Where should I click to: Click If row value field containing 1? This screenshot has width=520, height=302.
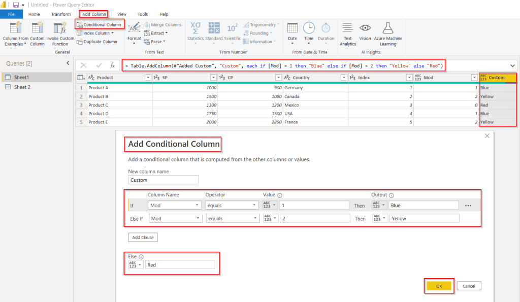(x=314, y=206)
